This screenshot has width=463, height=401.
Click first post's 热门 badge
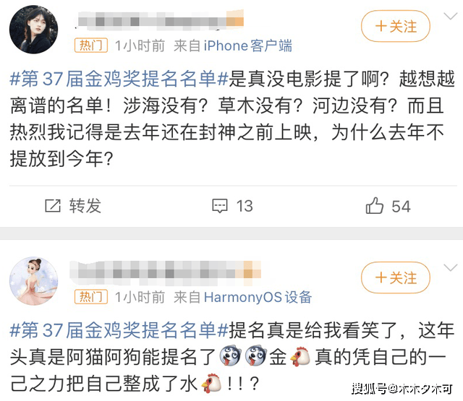click(x=90, y=46)
